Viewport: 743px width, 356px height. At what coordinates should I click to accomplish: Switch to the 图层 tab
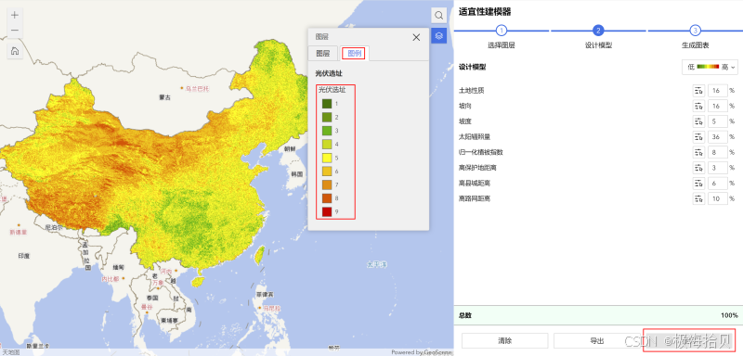pos(322,54)
